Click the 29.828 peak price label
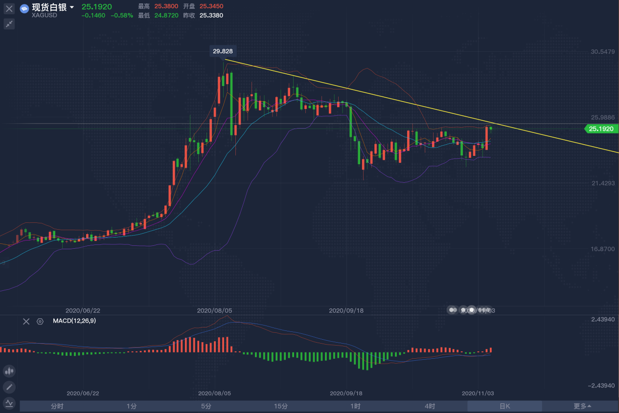 [223, 51]
